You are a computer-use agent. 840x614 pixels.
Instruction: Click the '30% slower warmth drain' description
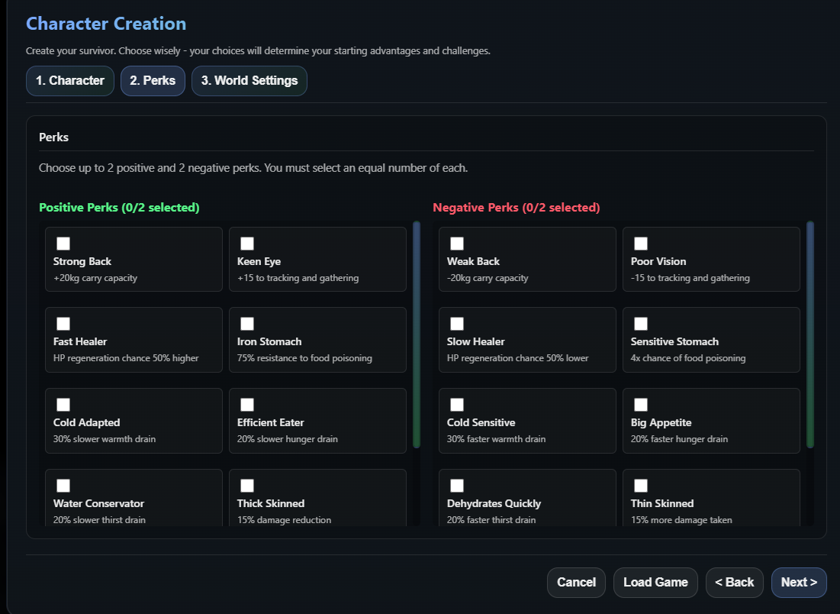tap(105, 439)
